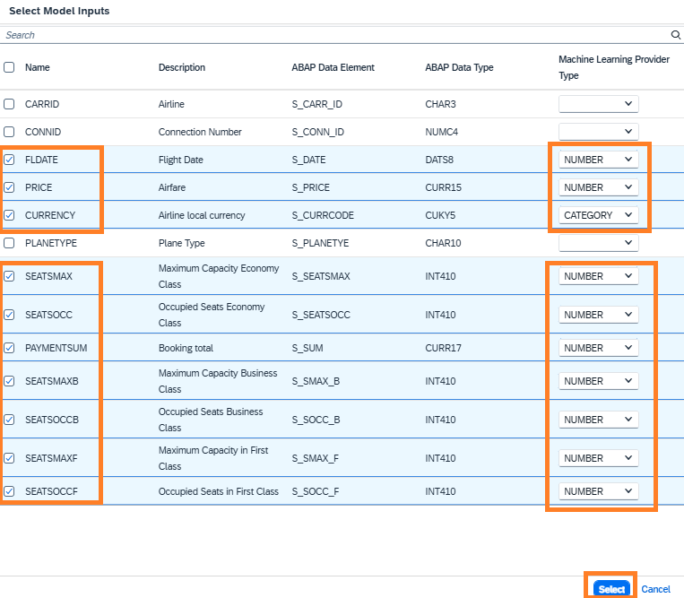
Task: Click the search magnifier icon
Action: pyautogui.click(x=676, y=35)
